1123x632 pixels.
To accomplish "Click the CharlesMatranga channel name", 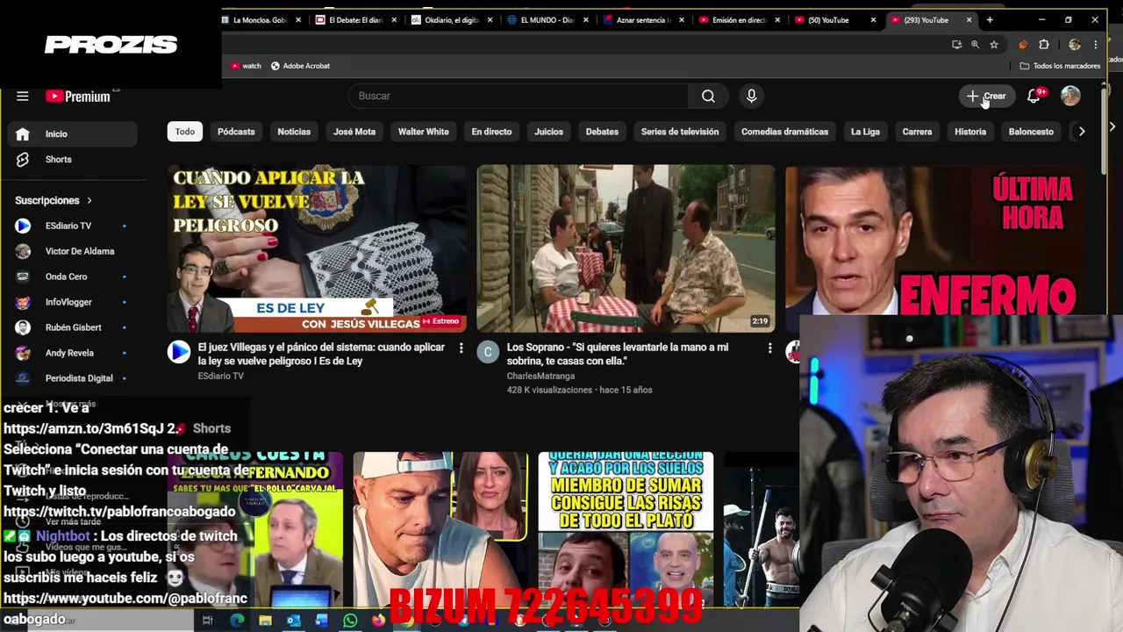I will tap(540, 376).
